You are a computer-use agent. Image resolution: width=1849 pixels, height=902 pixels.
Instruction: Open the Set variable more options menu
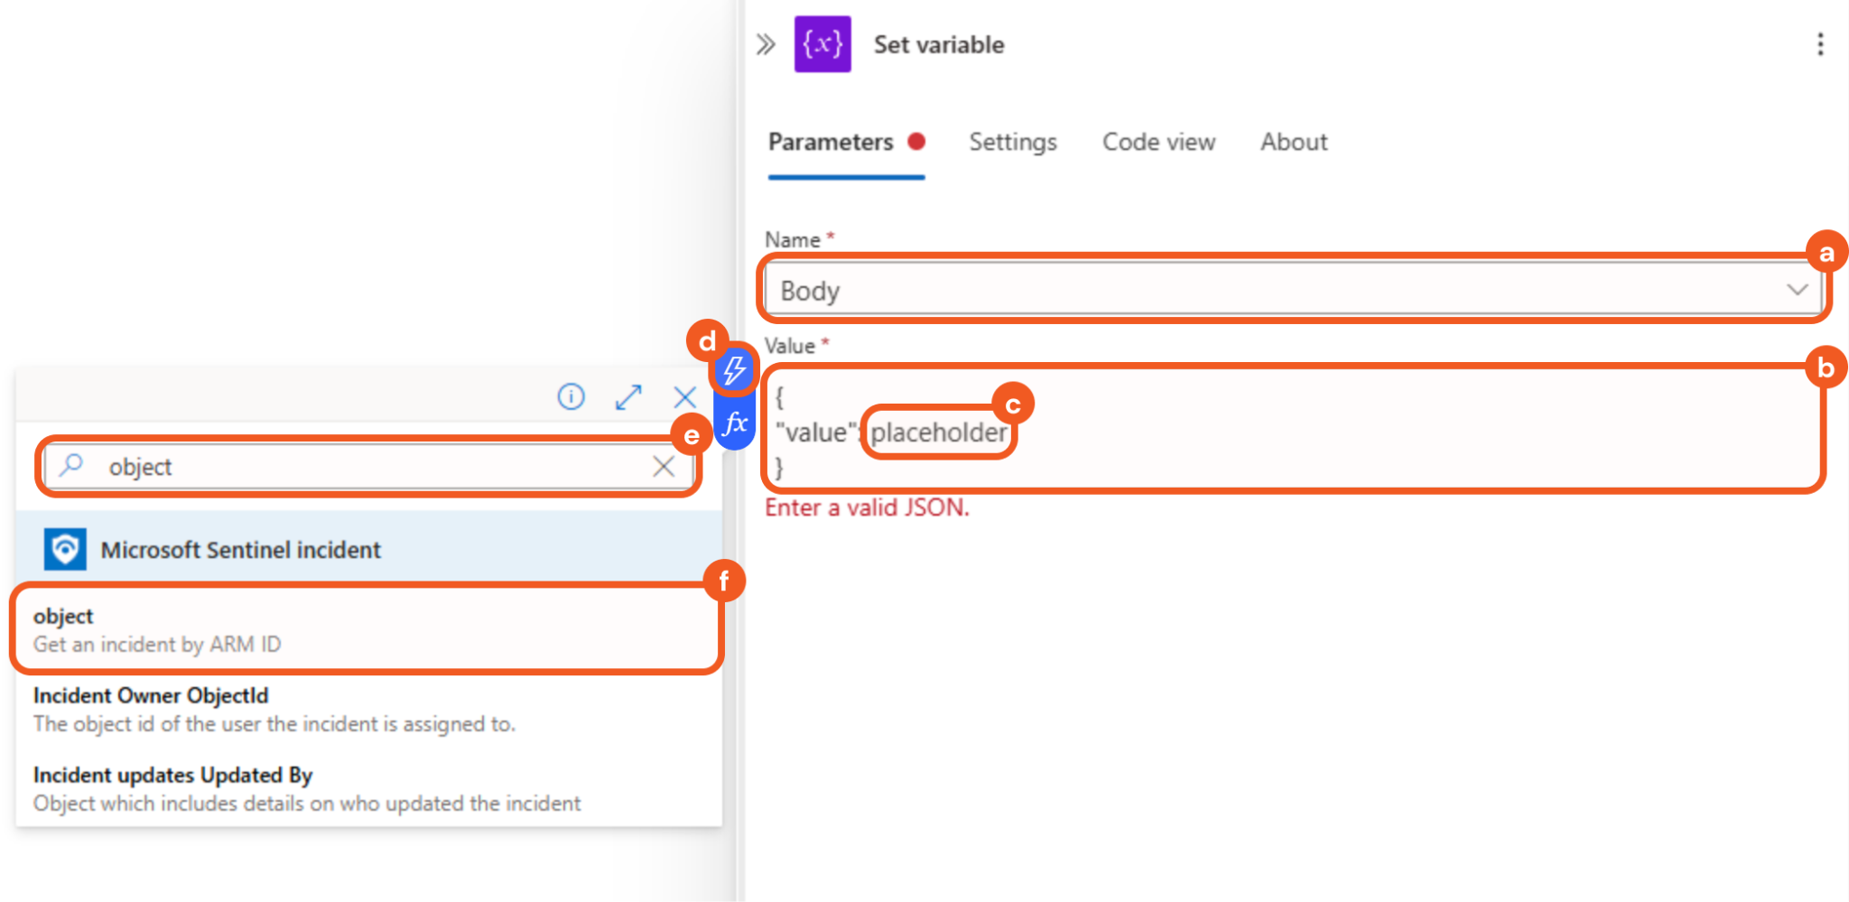point(1820,44)
